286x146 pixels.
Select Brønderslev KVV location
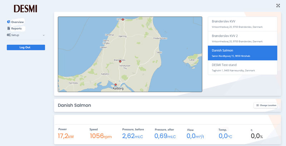(x=242, y=24)
